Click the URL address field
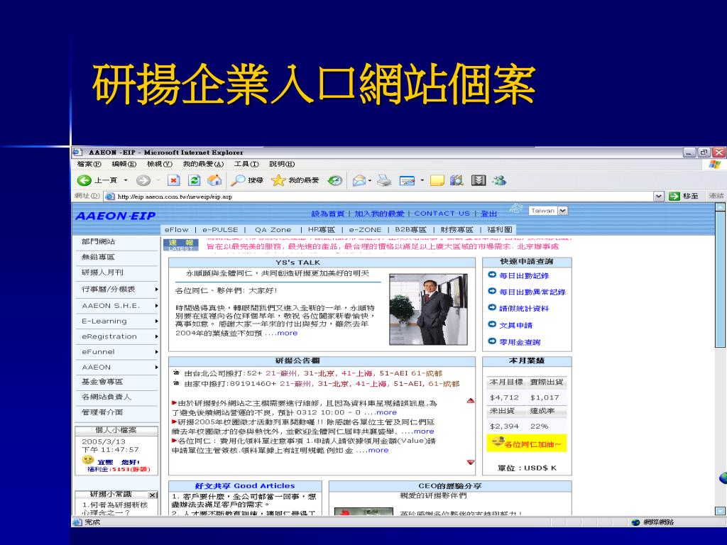Screen dimensions: 727x545 (x=378, y=197)
